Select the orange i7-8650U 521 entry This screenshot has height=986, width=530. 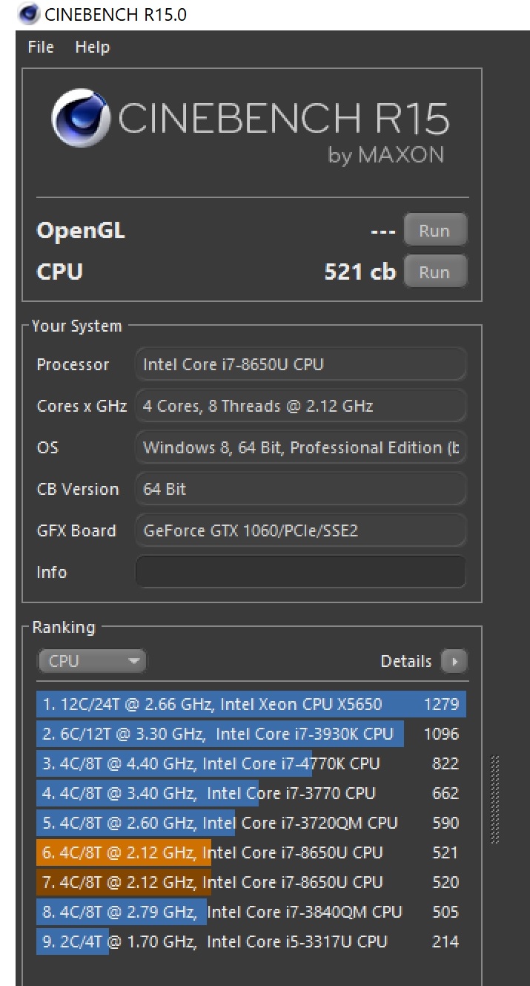pos(251,852)
